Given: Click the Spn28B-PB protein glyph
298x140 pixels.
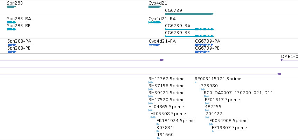Looking at the screenshot, I should coord(12,52).
